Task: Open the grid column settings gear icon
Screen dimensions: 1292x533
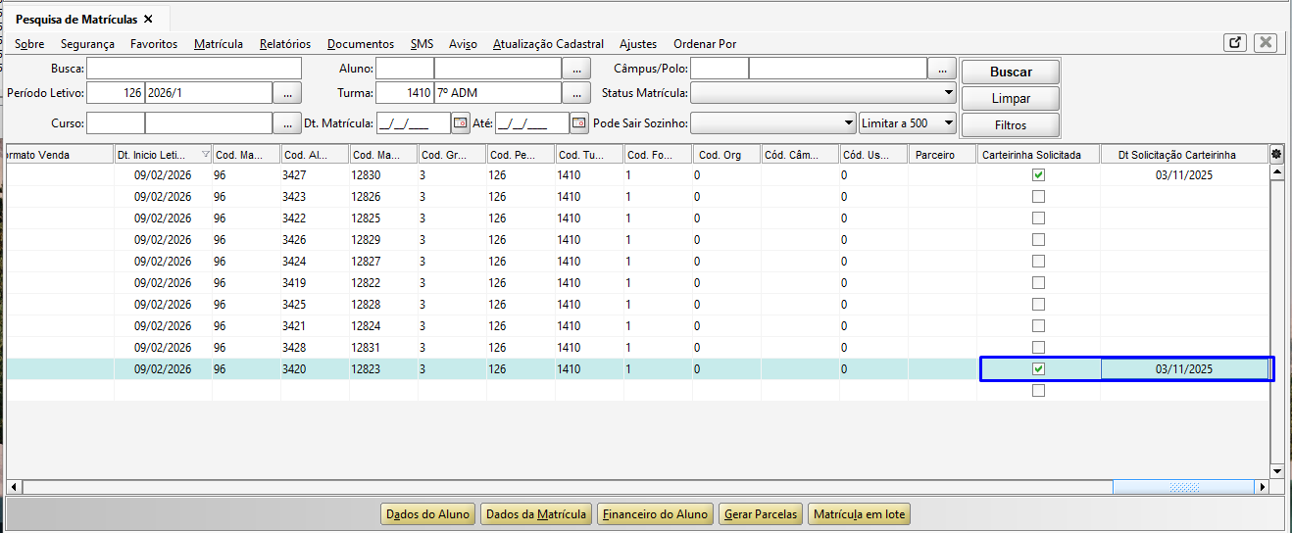Action: (1276, 154)
